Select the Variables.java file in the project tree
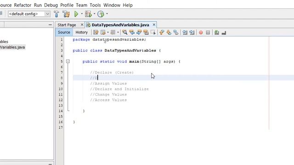The width and height of the screenshot is (294, 165). (x=12, y=47)
